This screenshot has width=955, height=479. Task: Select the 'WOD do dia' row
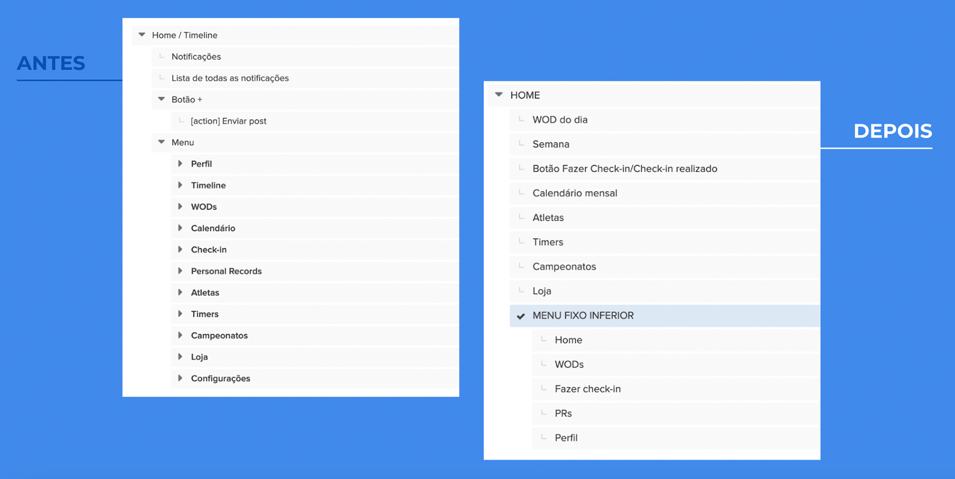665,120
